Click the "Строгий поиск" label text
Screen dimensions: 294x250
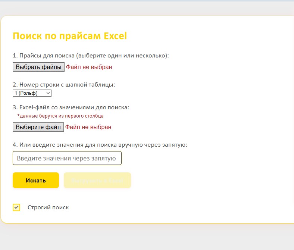tap(48, 207)
